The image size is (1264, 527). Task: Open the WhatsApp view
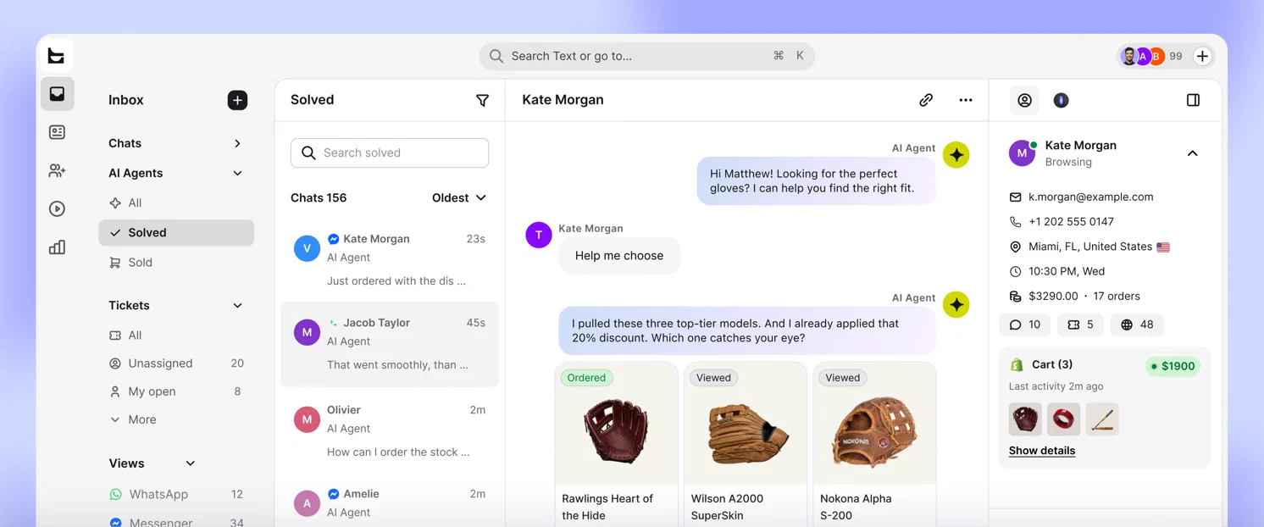click(x=176, y=494)
